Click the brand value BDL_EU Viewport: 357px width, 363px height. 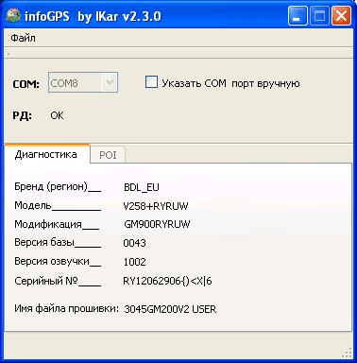[142, 187]
